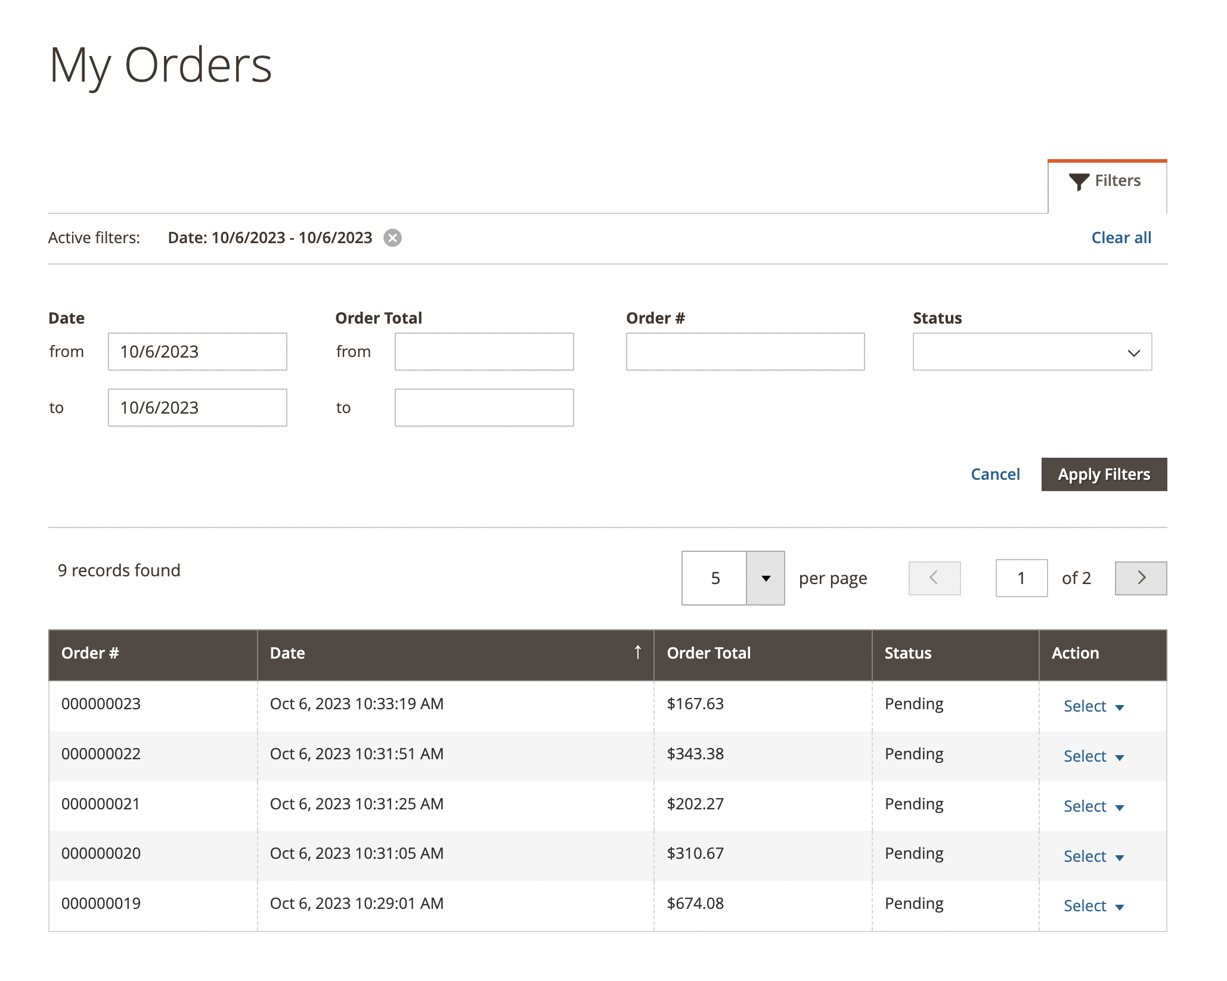Click the current page number field
The width and height of the screenshot is (1227, 981).
point(1021,578)
